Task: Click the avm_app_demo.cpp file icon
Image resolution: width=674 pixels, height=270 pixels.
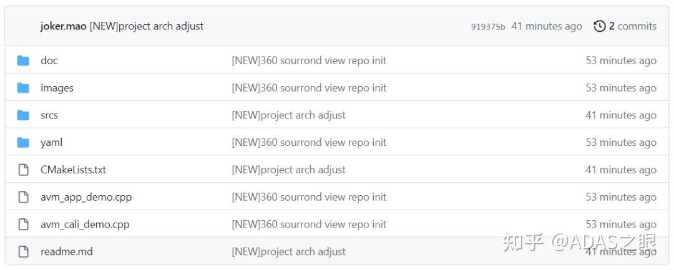Action: pyautogui.click(x=23, y=197)
